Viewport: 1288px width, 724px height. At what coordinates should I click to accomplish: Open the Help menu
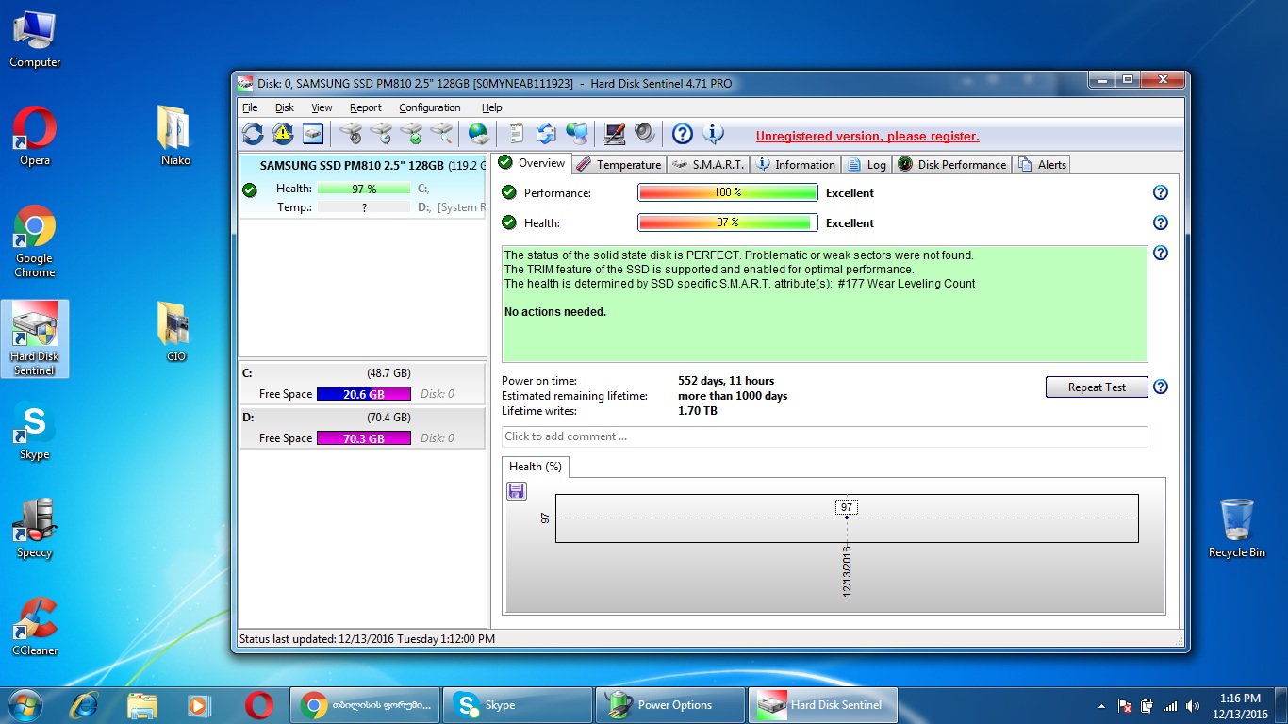[492, 107]
